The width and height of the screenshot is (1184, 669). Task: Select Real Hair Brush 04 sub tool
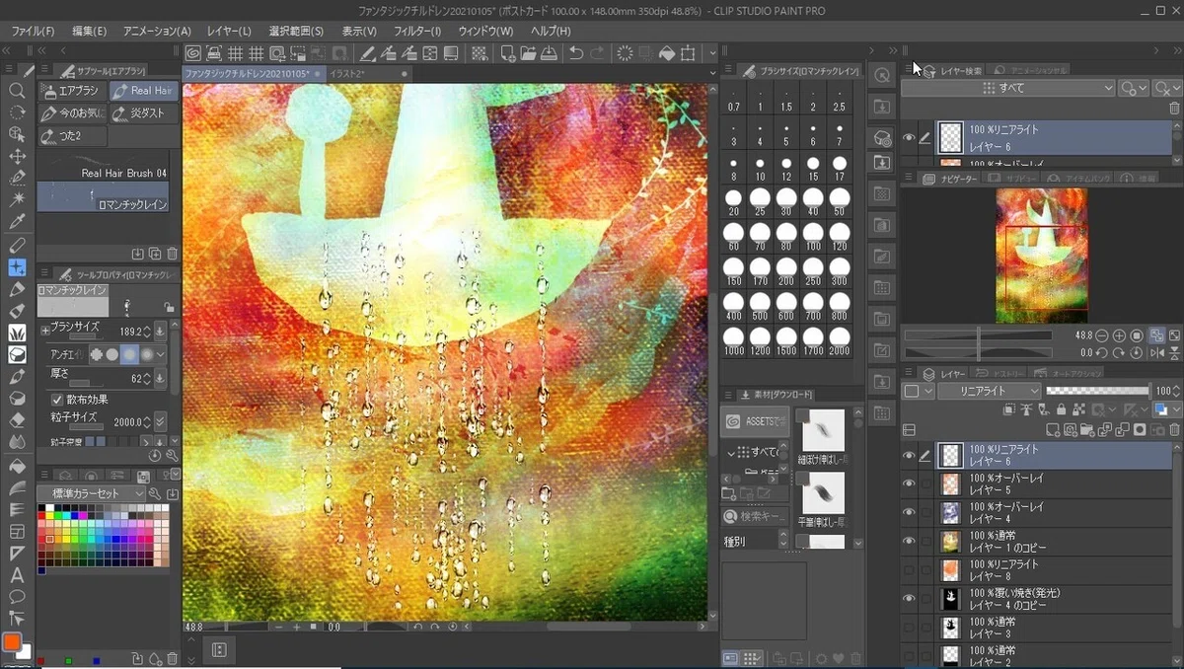click(105, 168)
